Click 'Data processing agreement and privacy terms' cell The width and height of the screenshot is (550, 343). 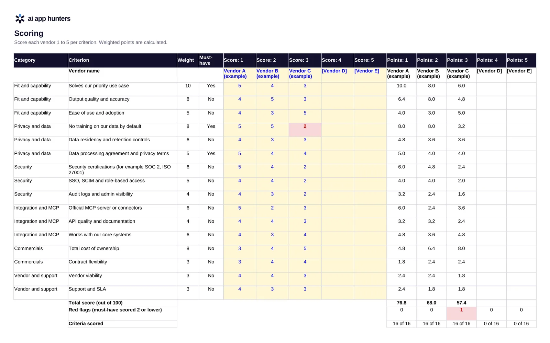coord(122,157)
